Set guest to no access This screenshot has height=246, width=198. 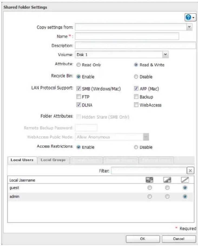(185, 188)
